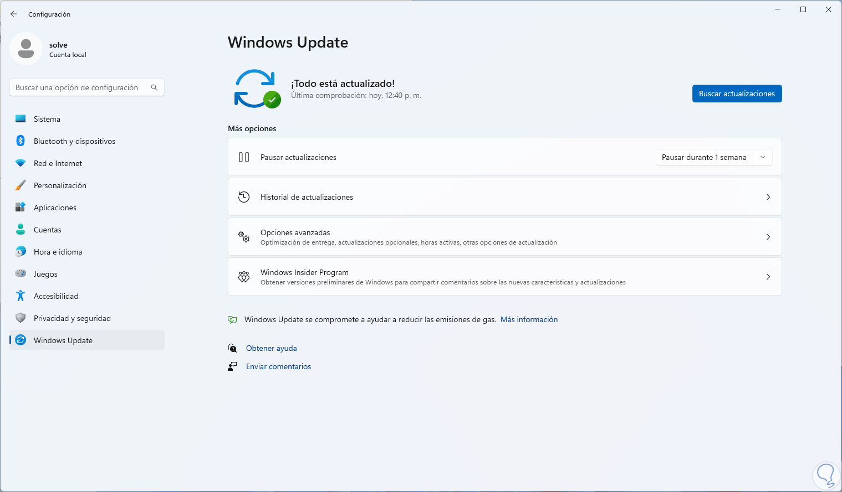Click the Privacidad y seguridad shield icon

pos(21,318)
